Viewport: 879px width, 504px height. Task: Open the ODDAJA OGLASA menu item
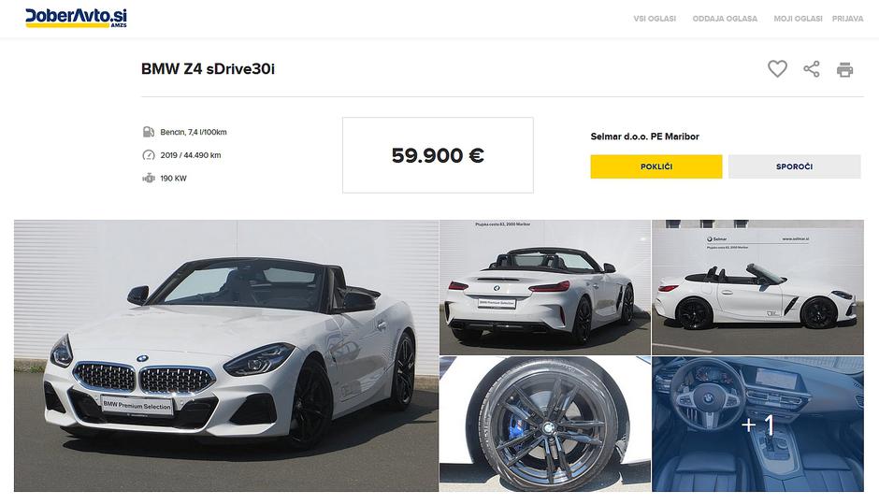click(725, 19)
